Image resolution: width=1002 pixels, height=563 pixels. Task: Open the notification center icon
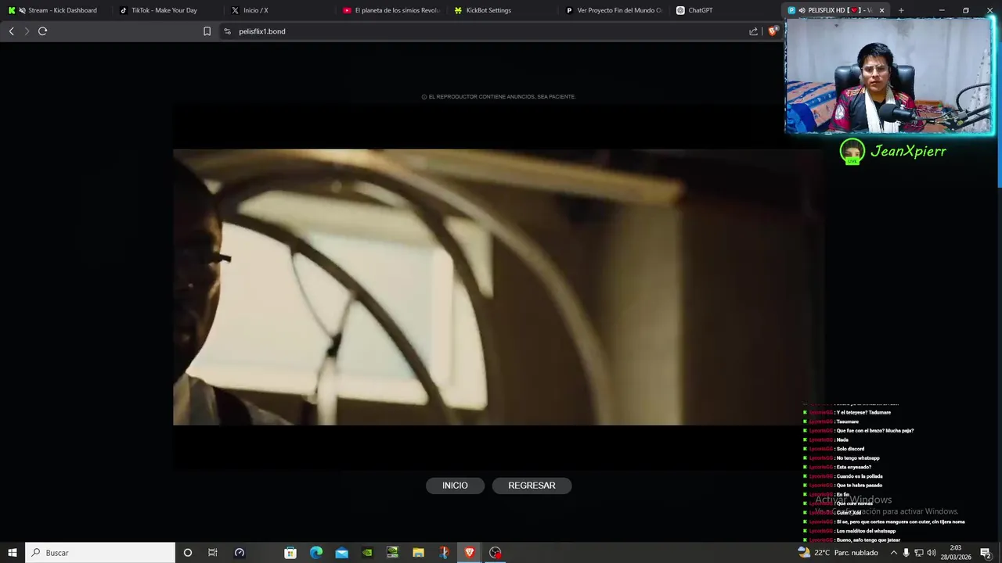[x=986, y=553]
